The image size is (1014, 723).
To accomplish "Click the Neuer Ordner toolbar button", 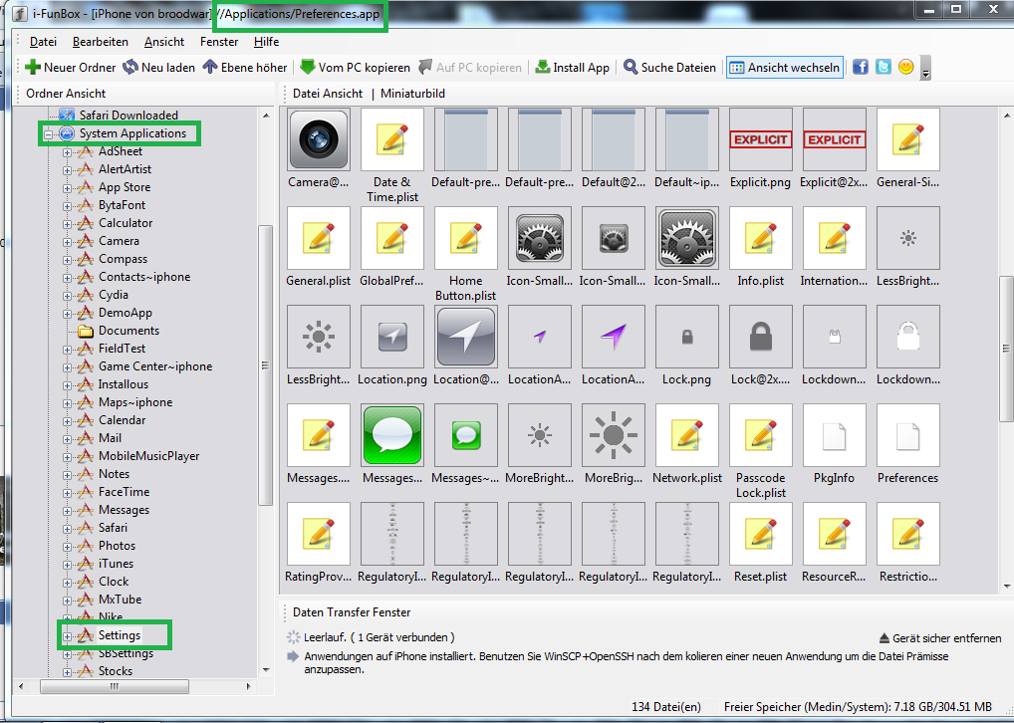I will (70, 68).
